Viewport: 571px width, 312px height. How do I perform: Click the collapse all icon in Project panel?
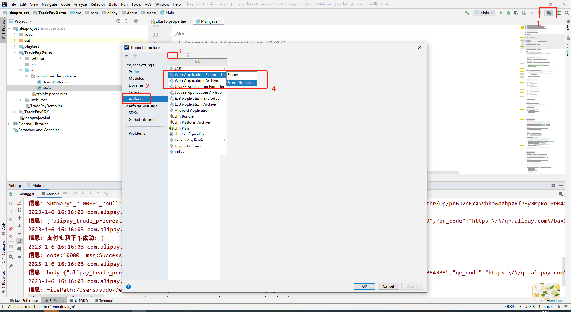[126, 21]
